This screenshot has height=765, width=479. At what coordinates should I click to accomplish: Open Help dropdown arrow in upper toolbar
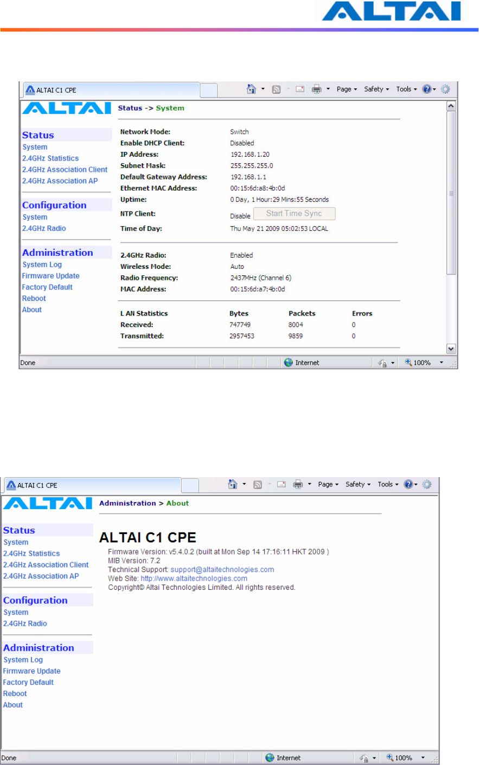434,89
